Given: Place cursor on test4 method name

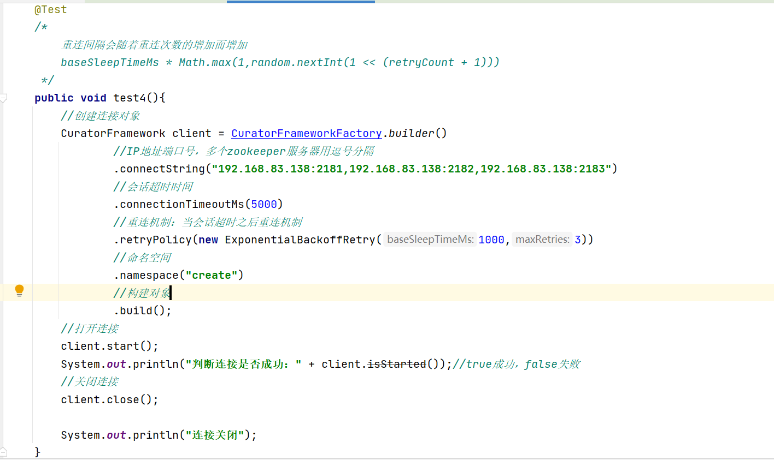Looking at the screenshot, I should [130, 98].
